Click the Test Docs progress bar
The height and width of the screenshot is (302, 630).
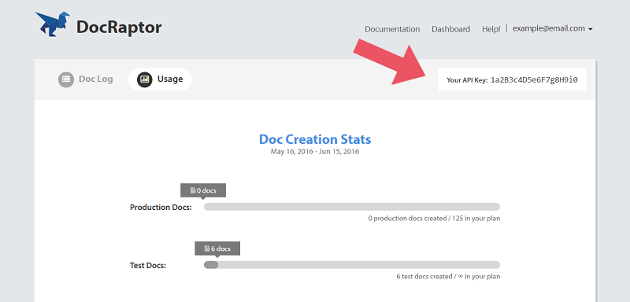[x=352, y=265]
